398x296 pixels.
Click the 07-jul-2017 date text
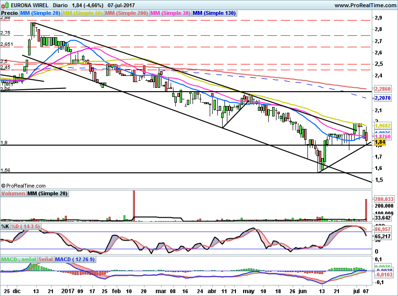[121, 5]
